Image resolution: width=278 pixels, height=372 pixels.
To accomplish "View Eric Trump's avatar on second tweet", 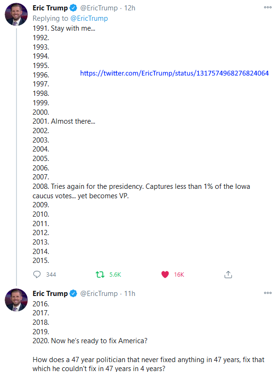I will tap(16, 300).
